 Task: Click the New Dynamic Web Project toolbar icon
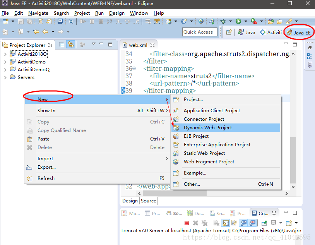[169, 21]
